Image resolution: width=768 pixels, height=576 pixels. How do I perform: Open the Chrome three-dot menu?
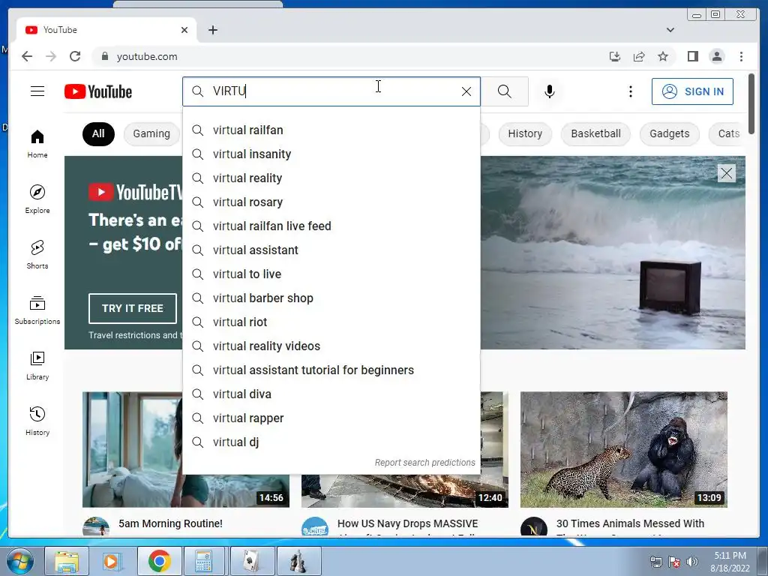(x=741, y=56)
